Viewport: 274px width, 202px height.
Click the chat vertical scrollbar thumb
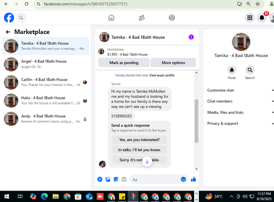coord(196,121)
